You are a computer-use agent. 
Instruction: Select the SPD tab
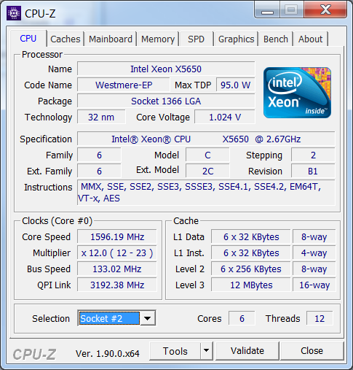point(197,39)
